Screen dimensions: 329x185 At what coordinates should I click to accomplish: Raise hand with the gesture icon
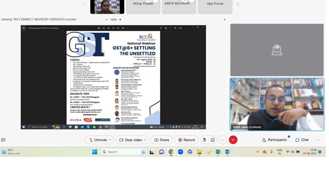tap(204, 140)
